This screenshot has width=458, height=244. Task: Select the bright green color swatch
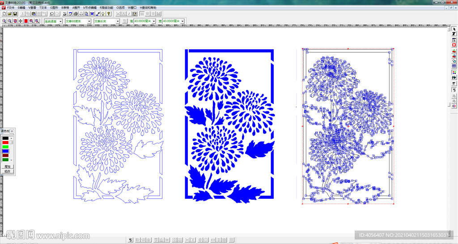5,147
